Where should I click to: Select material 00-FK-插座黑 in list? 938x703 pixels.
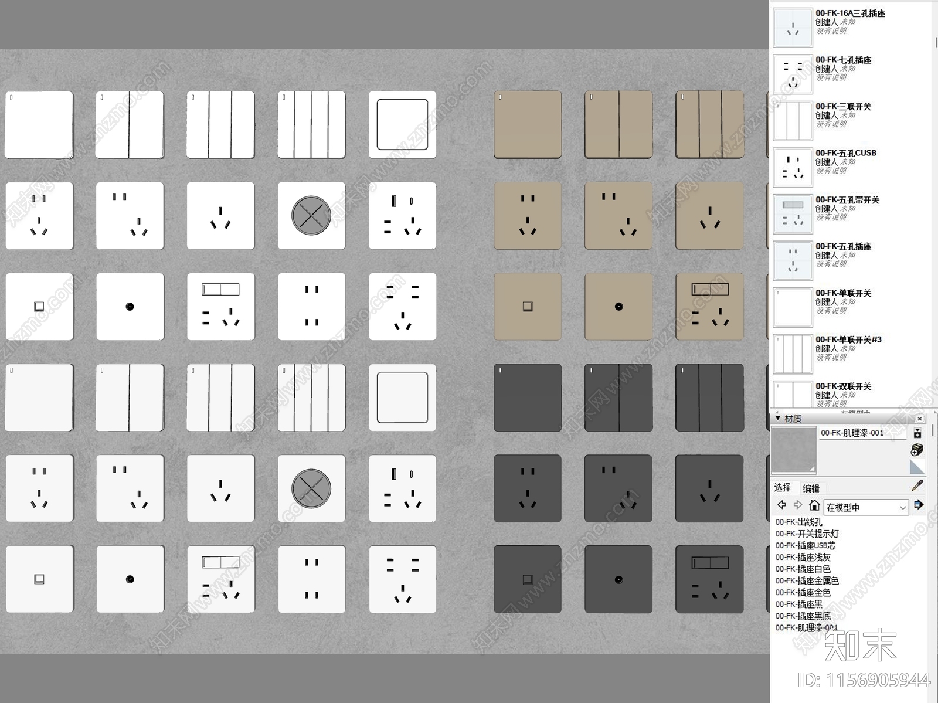coord(798,604)
